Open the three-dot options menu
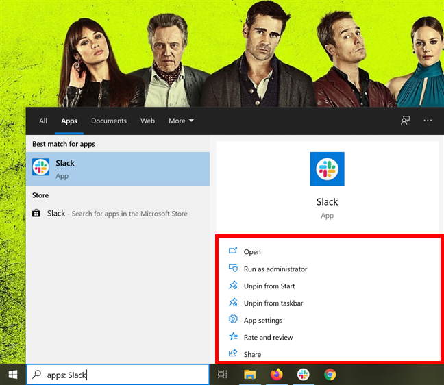 pos(428,121)
